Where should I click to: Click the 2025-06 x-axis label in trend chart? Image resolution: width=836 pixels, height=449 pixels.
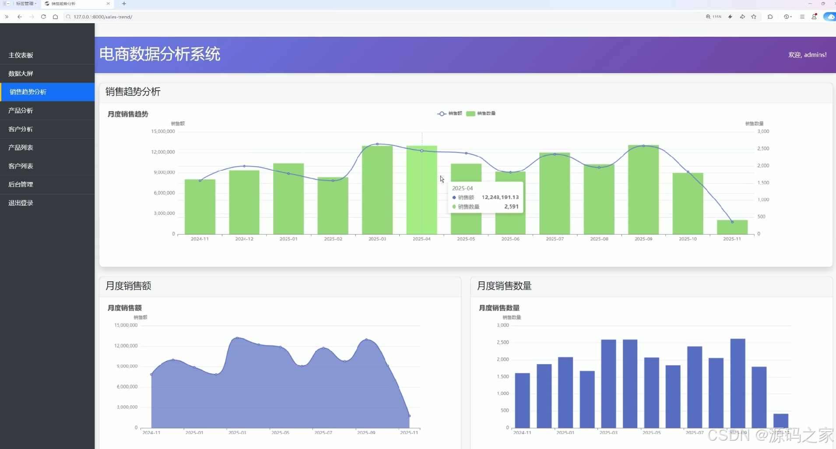coord(510,239)
